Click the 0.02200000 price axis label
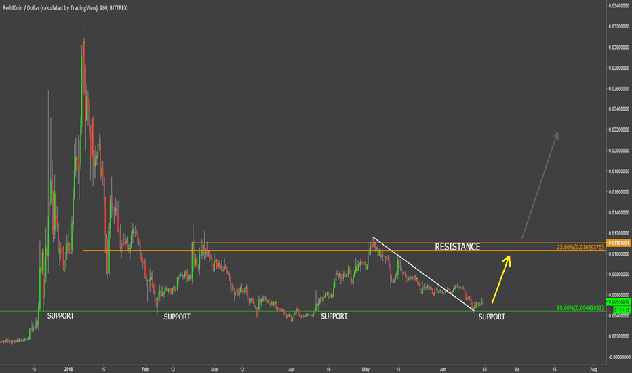This screenshot has height=373, width=632. point(618,130)
